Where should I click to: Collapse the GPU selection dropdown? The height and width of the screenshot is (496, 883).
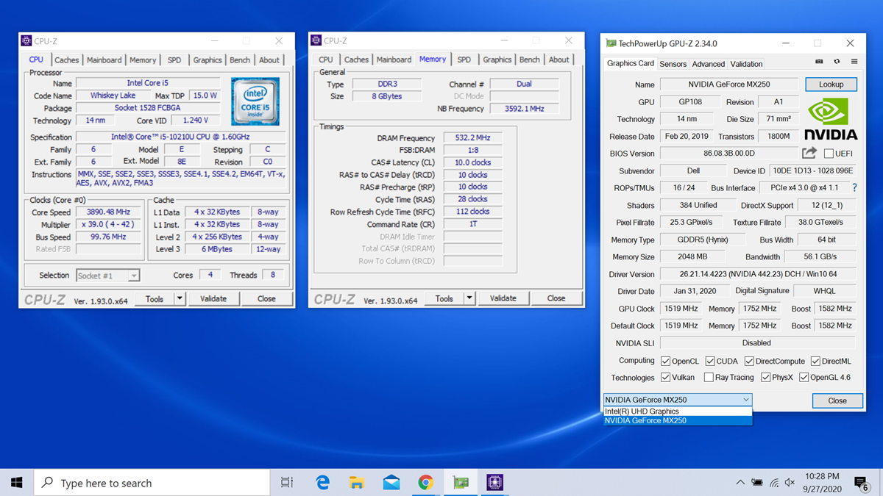point(746,400)
